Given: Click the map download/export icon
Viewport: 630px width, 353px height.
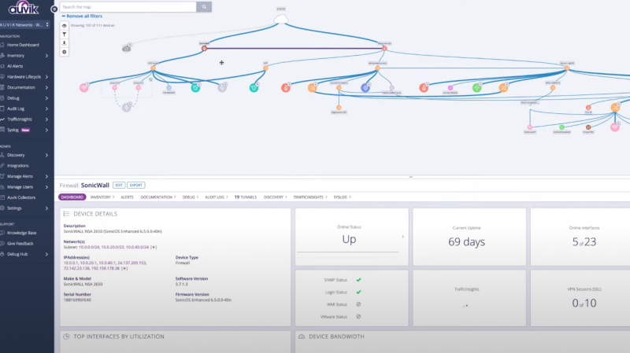Looking at the screenshot, I should pyautogui.click(x=65, y=42).
